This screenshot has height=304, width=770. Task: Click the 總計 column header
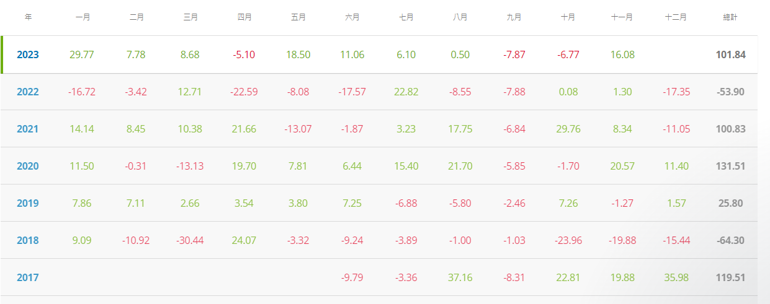(x=730, y=17)
